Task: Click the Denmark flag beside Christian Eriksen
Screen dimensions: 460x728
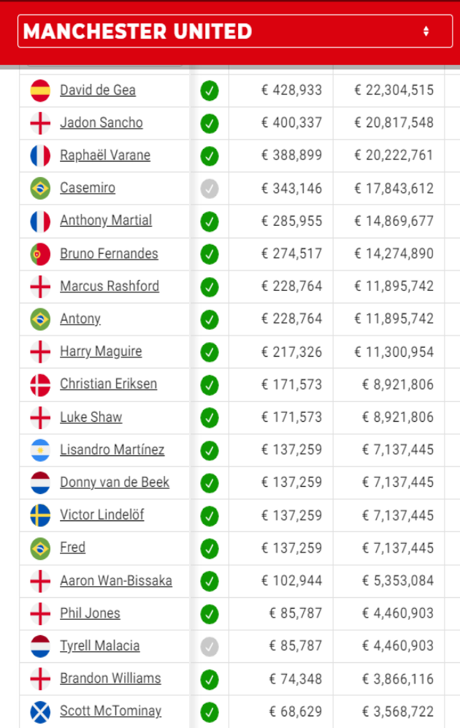Action: [40, 384]
